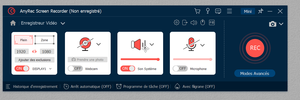Viewport: 300px width, 100px height.
Task: Turn off the DISPLAY1 toggle
Action: tap(22, 69)
